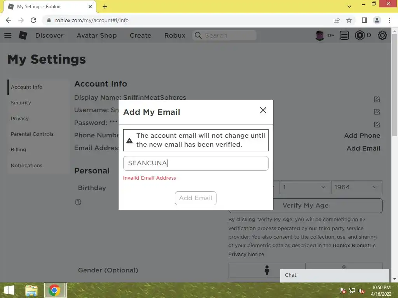
Task: Click the muted volume tray icon
Action: [x=361, y=290]
